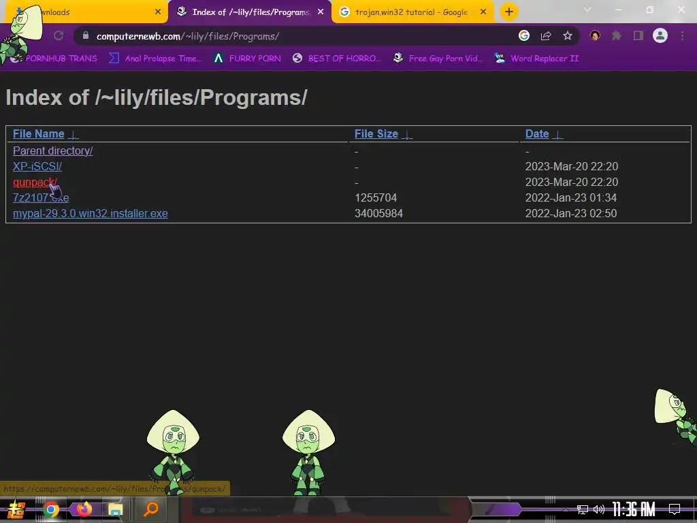Open network icon in system tray

tap(582, 509)
